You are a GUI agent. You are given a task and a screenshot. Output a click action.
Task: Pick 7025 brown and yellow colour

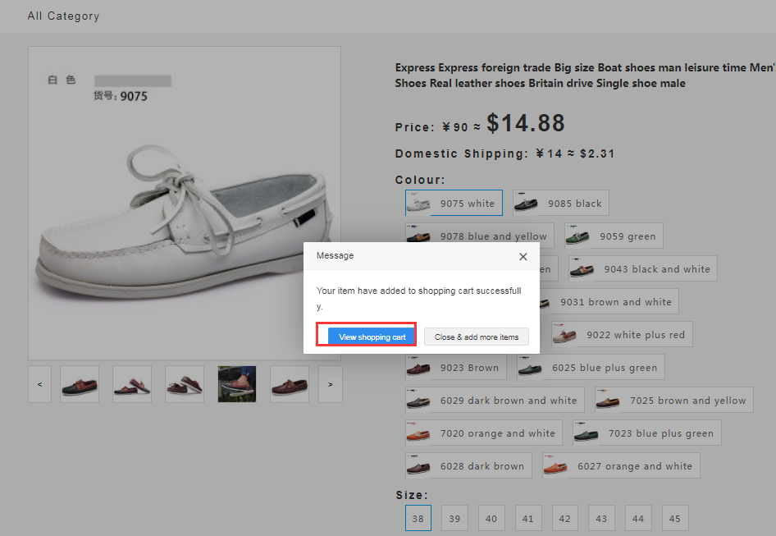coord(674,400)
